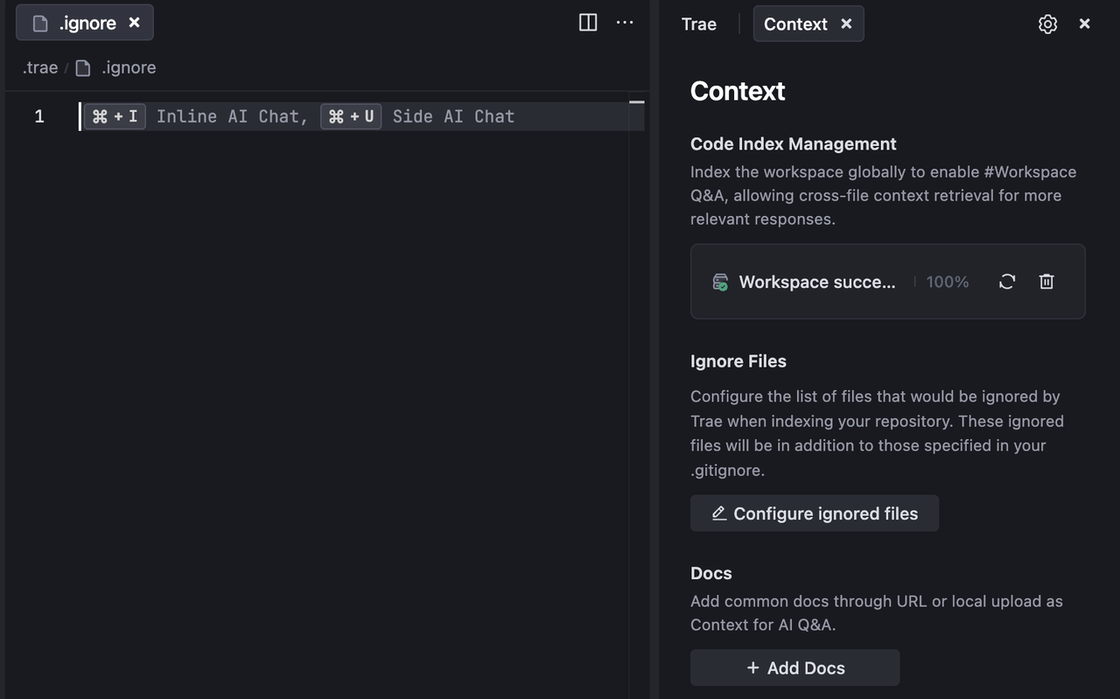This screenshot has width=1120, height=699.
Task: Click the Ignore Files heading
Action: [738, 361]
